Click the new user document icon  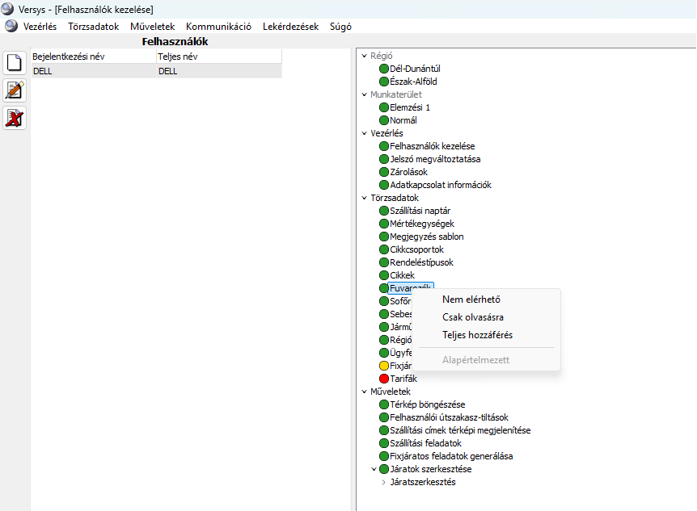coord(15,63)
